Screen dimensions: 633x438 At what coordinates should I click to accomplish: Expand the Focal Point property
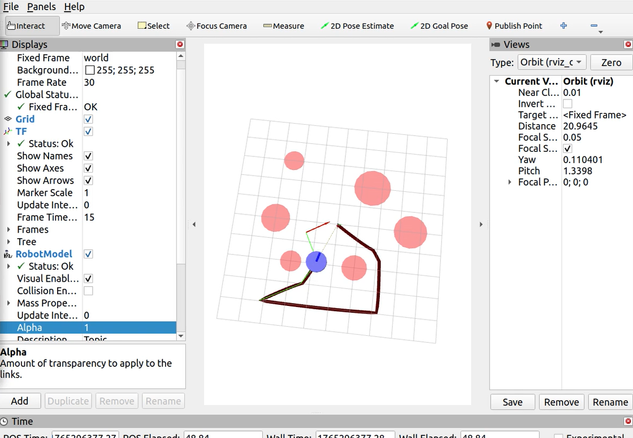click(x=510, y=182)
